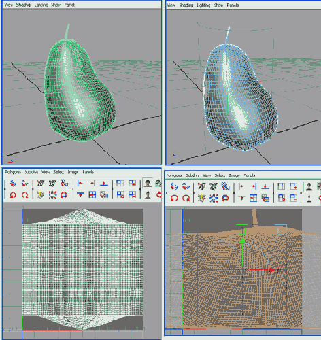The width and height of the screenshot is (321, 340).
Task: Select Cut UVs icon in orange-textured UV editor
Action: point(201,187)
